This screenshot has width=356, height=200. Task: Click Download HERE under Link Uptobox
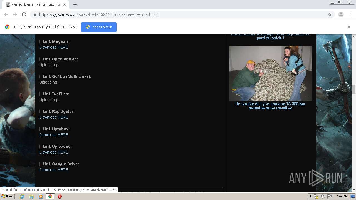tap(54, 135)
